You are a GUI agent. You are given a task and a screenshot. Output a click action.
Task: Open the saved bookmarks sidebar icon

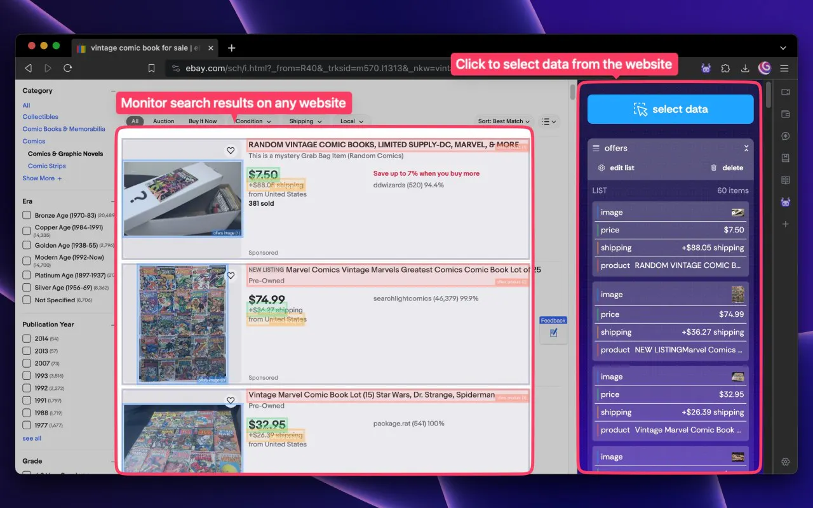pos(786,158)
